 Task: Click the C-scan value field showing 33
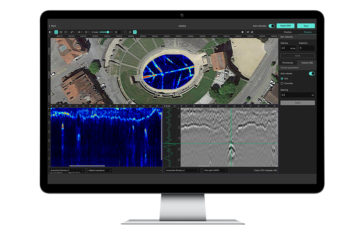click(x=117, y=32)
